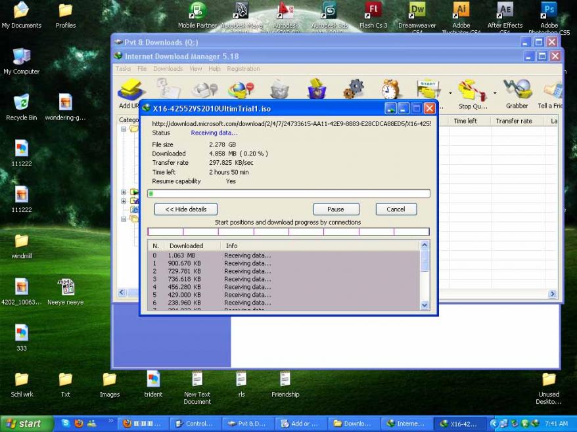Click the grayed Stop toolbar icon
The height and width of the screenshot is (432, 577).
pos(205,90)
